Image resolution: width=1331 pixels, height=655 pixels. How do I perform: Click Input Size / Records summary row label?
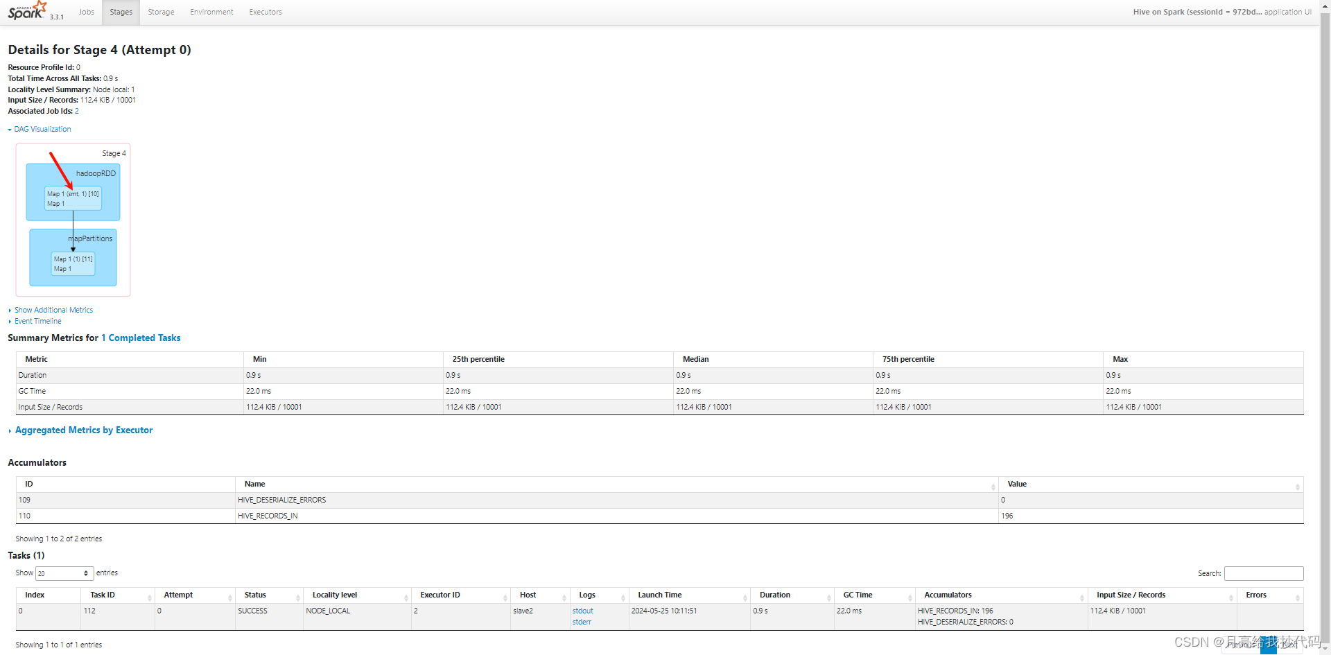coord(50,407)
